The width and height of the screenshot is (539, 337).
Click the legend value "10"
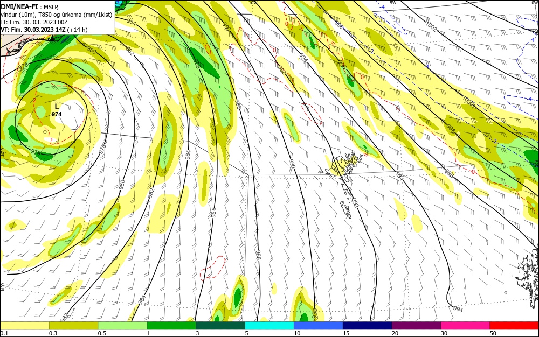click(x=297, y=333)
